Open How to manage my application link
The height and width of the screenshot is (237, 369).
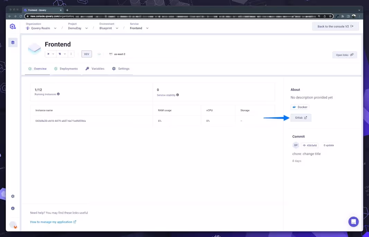pyautogui.click(x=53, y=222)
